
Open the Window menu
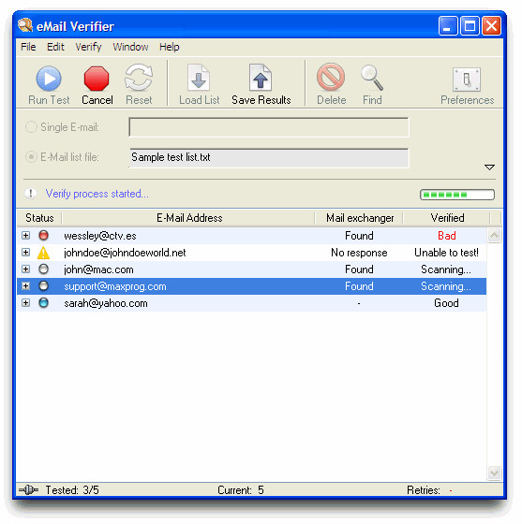pyautogui.click(x=130, y=47)
